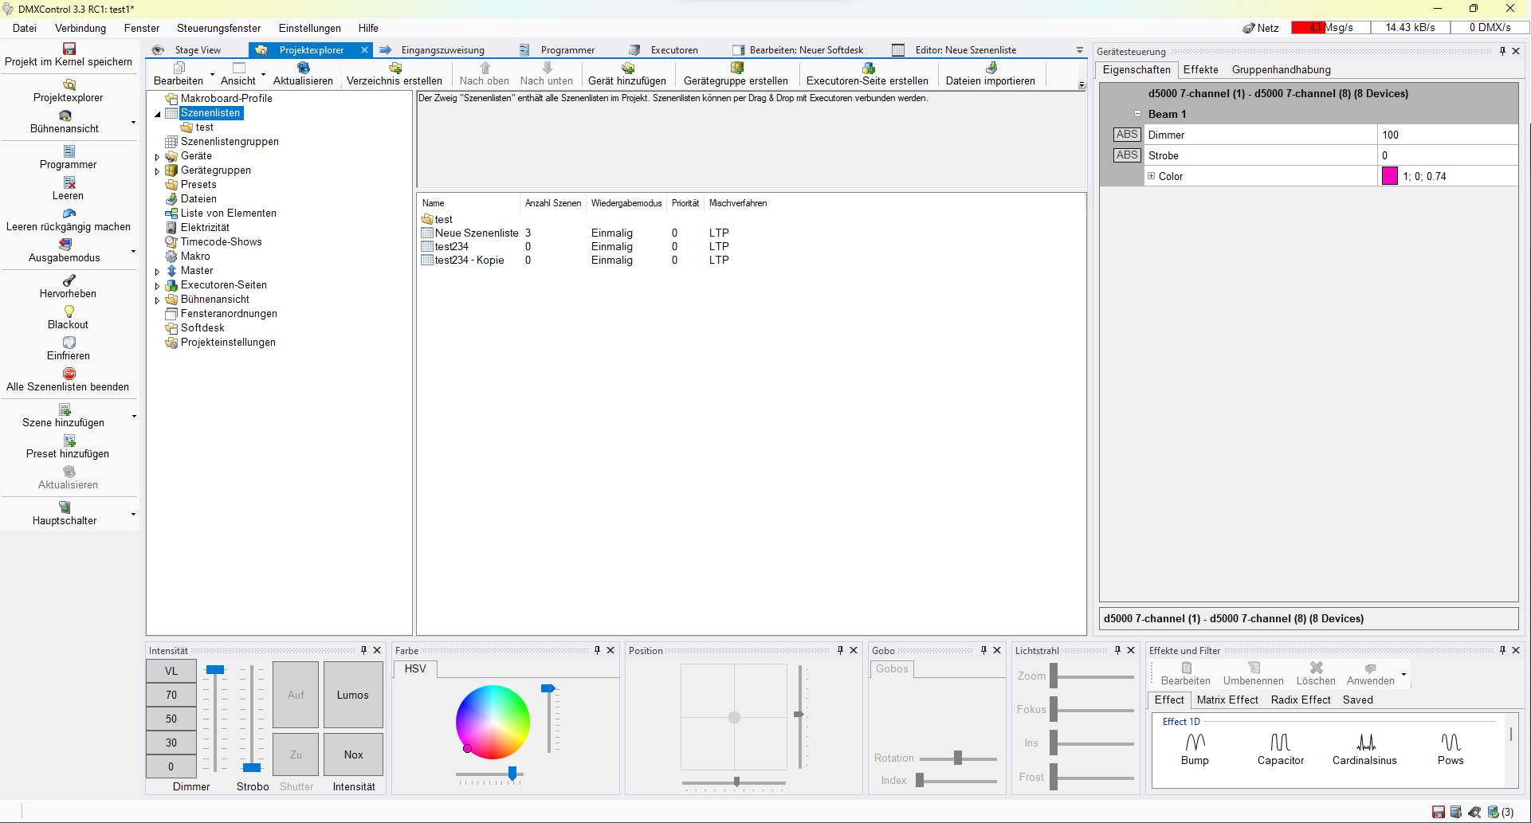Image resolution: width=1531 pixels, height=823 pixels.
Task: Click the Blackout lightbulb icon
Action: 69,312
